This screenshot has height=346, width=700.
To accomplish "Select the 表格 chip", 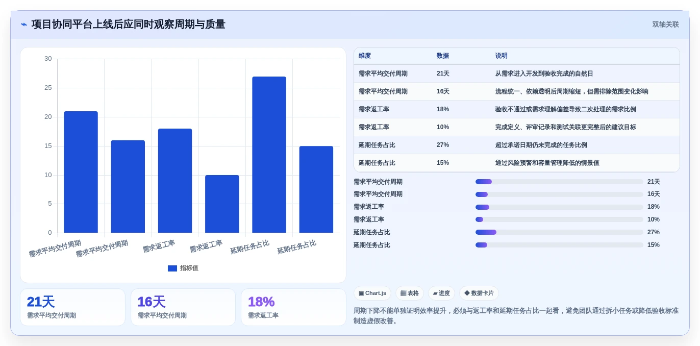I will tap(410, 293).
